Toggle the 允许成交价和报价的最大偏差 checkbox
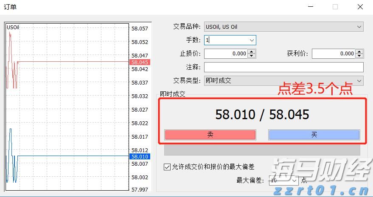Image resolution: width=373 pixels, height=197 pixels. [167, 167]
